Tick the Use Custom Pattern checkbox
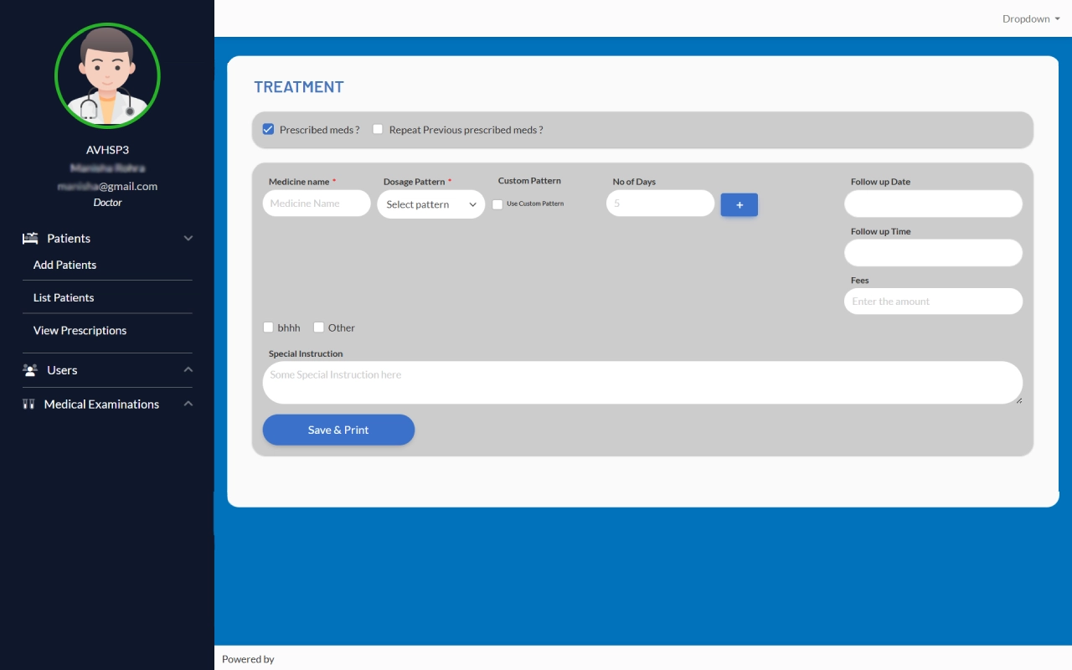The height and width of the screenshot is (670, 1072). (x=497, y=204)
